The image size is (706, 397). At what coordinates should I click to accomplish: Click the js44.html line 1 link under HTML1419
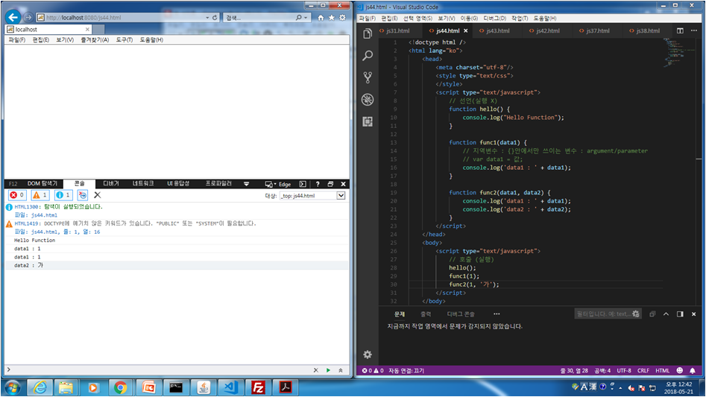(x=66, y=232)
